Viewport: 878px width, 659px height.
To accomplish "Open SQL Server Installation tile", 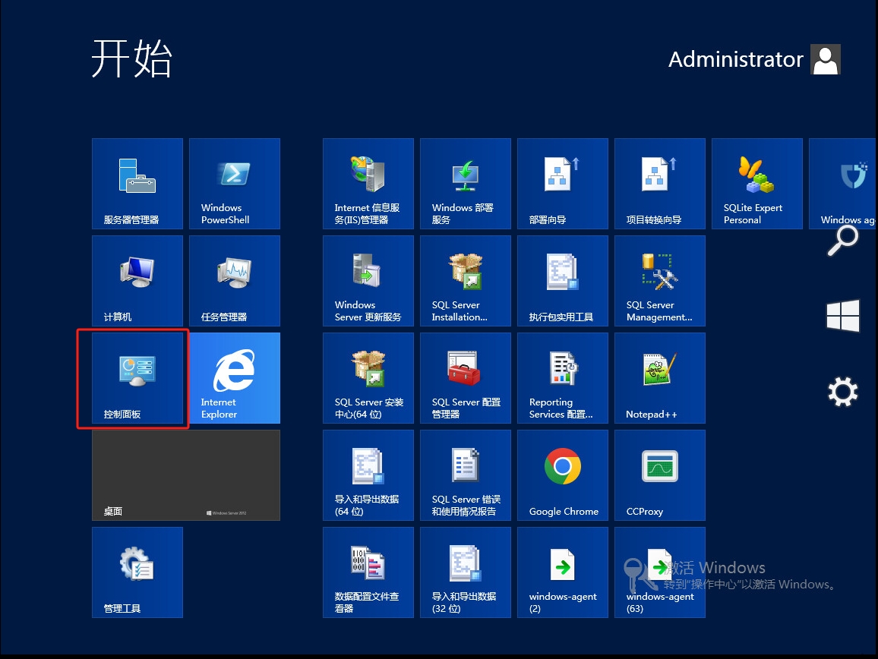I will click(x=466, y=280).
